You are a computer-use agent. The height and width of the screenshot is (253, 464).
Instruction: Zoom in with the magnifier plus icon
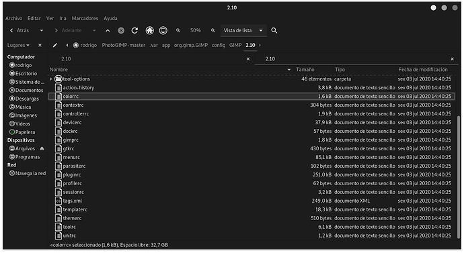coord(213,30)
